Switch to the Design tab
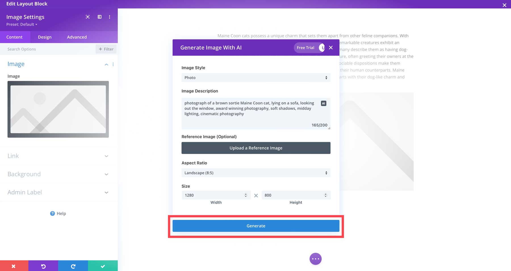This screenshot has width=511, height=271. (45, 37)
